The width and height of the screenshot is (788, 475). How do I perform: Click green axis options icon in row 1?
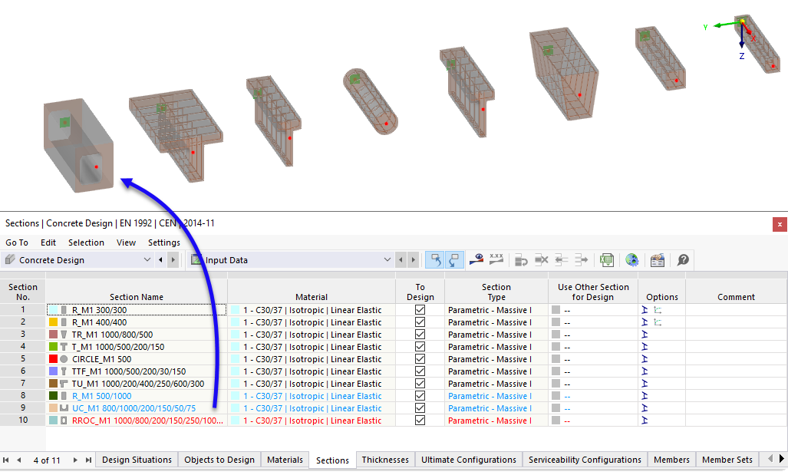(658, 309)
